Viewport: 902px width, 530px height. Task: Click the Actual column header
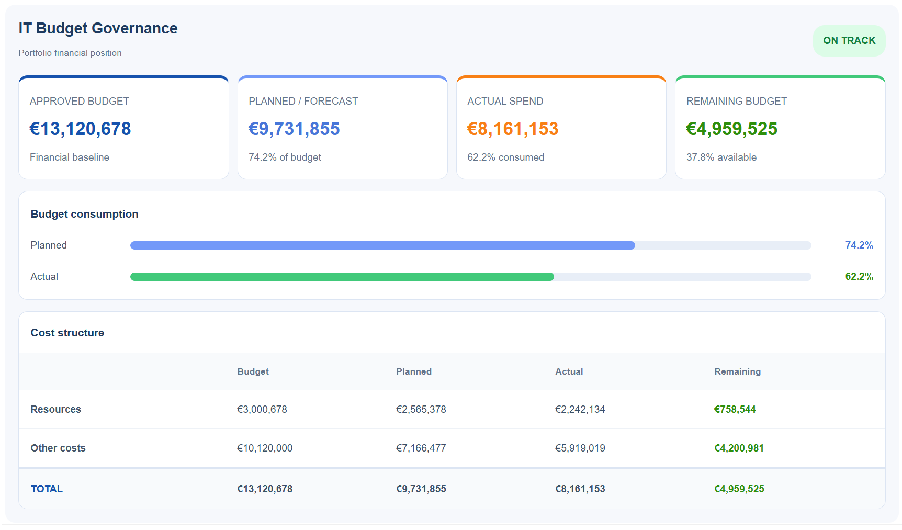coord(569,371)
